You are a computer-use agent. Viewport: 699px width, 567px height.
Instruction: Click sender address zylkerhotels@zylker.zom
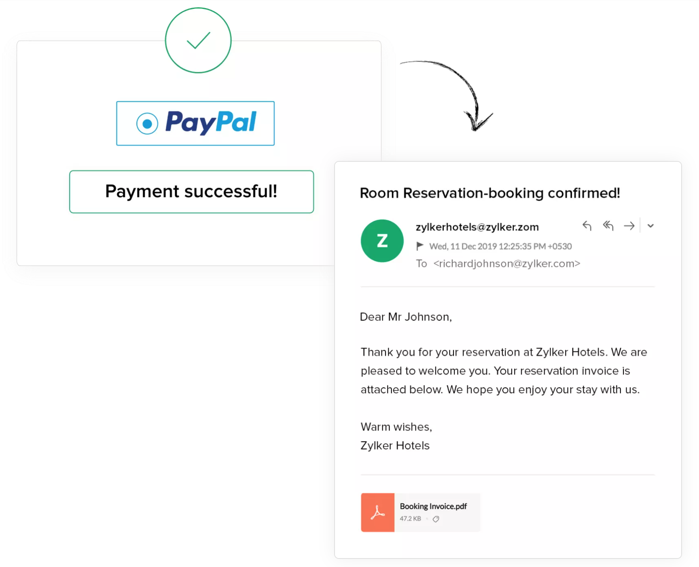click(477, 227)
